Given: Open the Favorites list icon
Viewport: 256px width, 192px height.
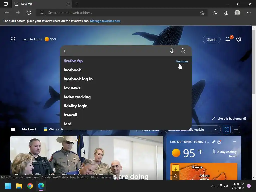Looking at the screenshot, I should click(215, 13).
